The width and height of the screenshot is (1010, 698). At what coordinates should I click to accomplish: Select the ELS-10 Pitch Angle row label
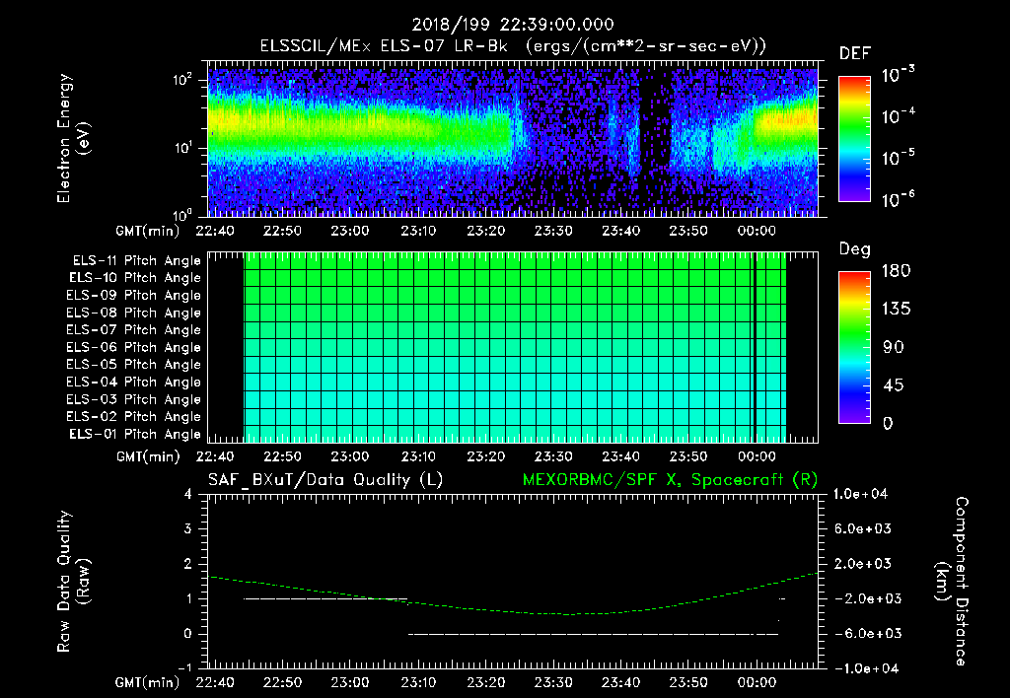(135, 278)
